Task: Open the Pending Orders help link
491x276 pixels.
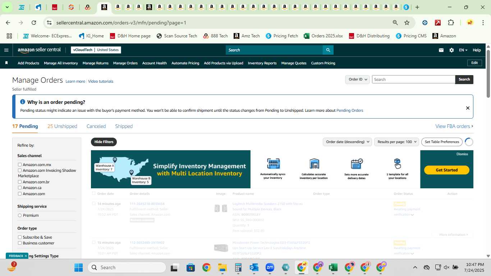Action: click(x=350, y=110)
